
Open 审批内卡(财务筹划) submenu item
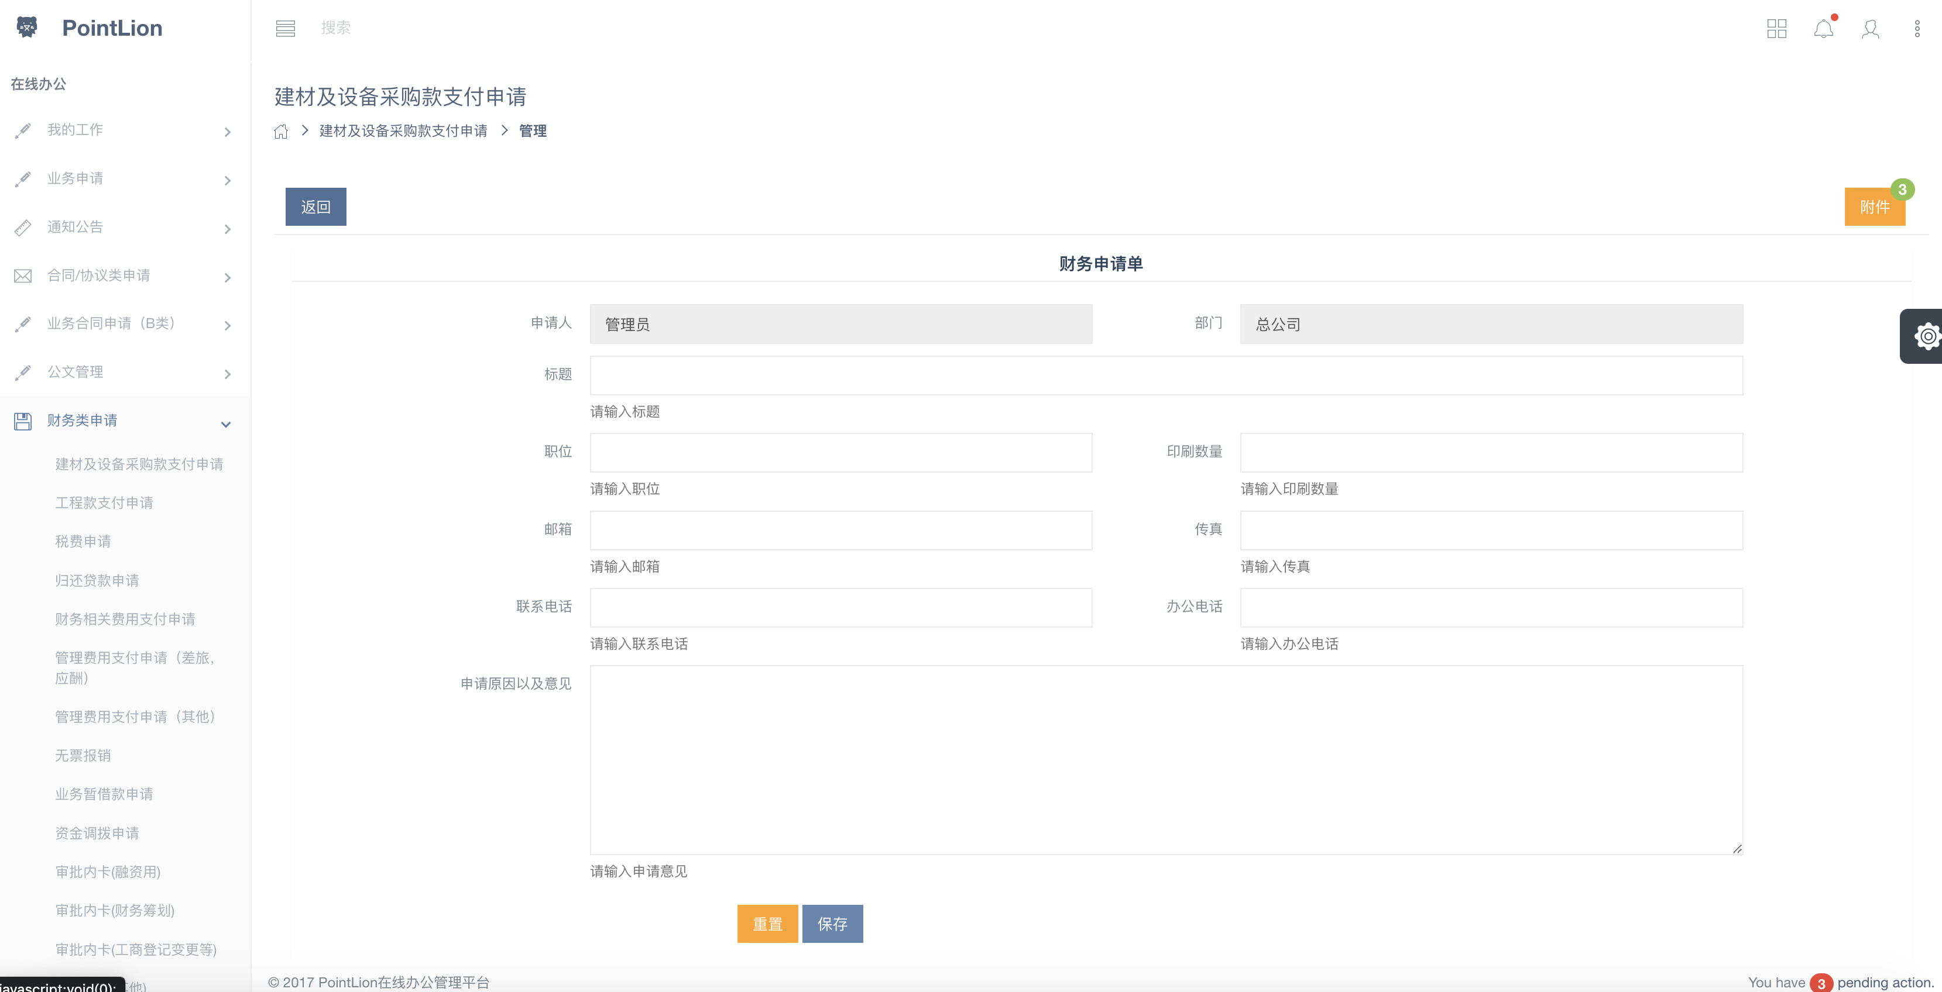tap(115, 911)
